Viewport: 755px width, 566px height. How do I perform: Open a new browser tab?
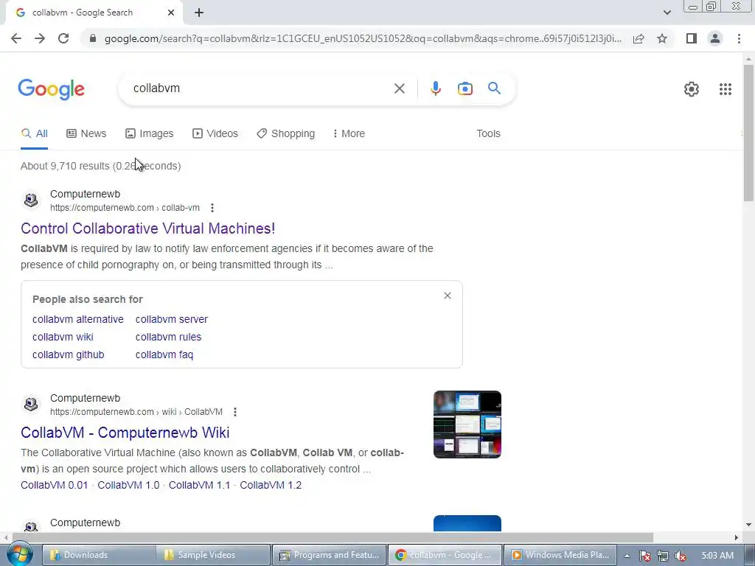click(199, 13)
